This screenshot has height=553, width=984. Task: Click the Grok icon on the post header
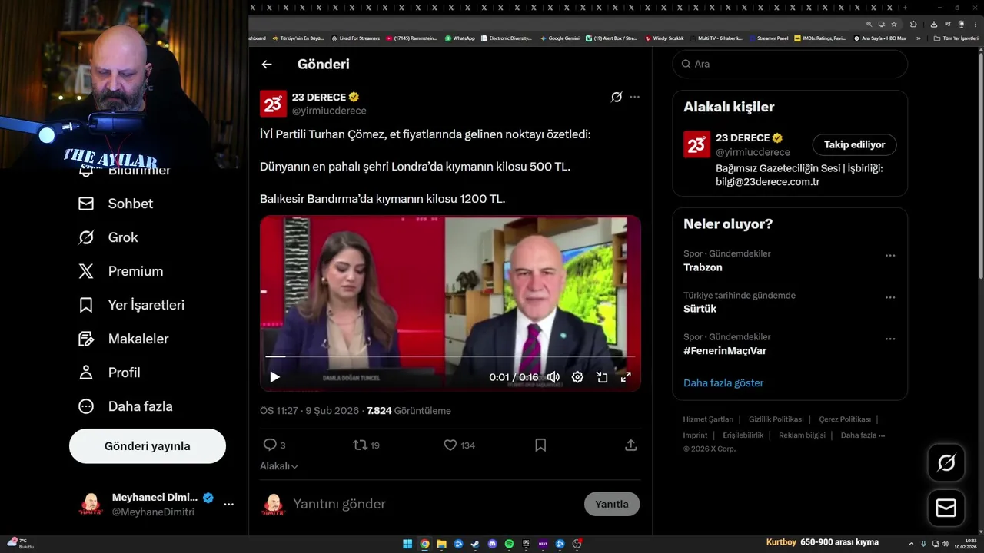[x=617, y=97]
